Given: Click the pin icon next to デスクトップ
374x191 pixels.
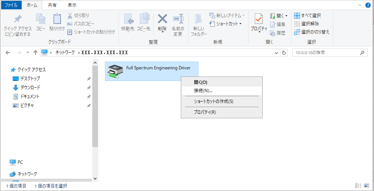Looking at the screenshot, I should click(89, 79).
